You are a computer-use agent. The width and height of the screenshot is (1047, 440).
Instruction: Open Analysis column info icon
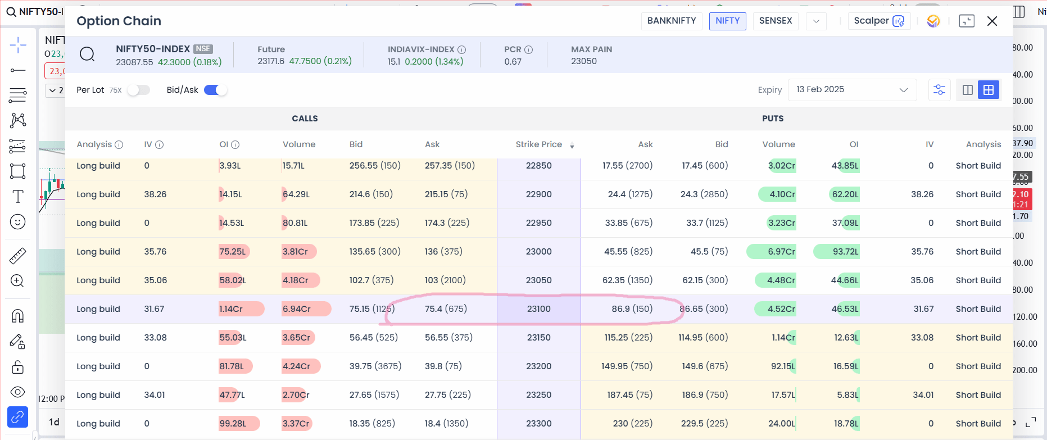[x=119, y=144]
